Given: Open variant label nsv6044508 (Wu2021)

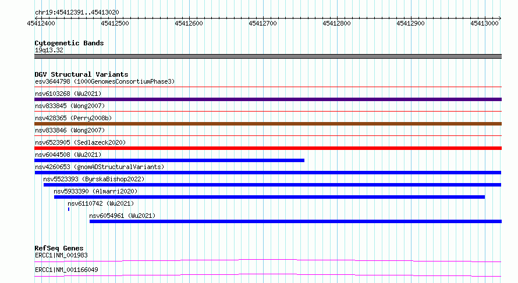Looking at the screenshot, I should point(68,155).
